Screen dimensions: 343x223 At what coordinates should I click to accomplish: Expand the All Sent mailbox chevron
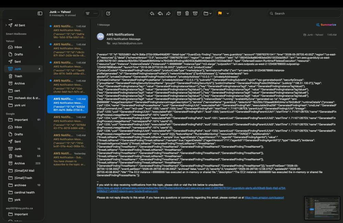(x=6, y=25)
